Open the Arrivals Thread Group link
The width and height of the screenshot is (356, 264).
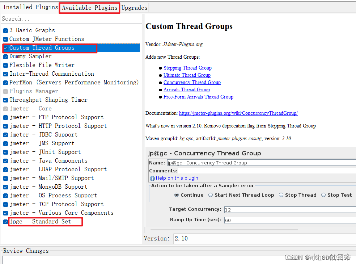point(187,90)
